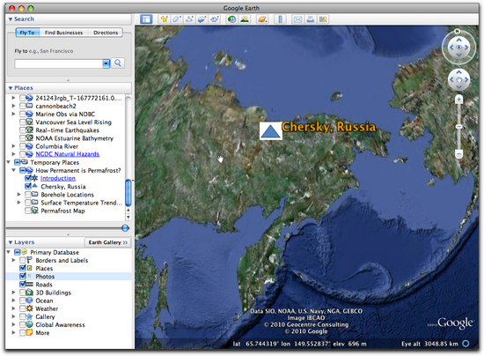Switch to the Directions tab

point(106,33)
